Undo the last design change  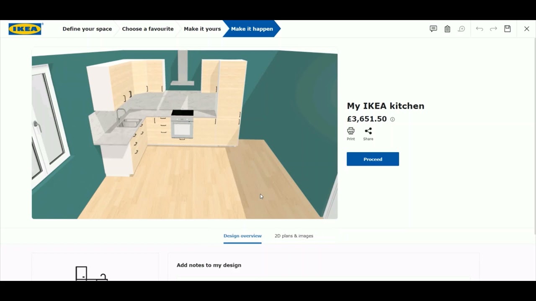click(x=479, y=28)
